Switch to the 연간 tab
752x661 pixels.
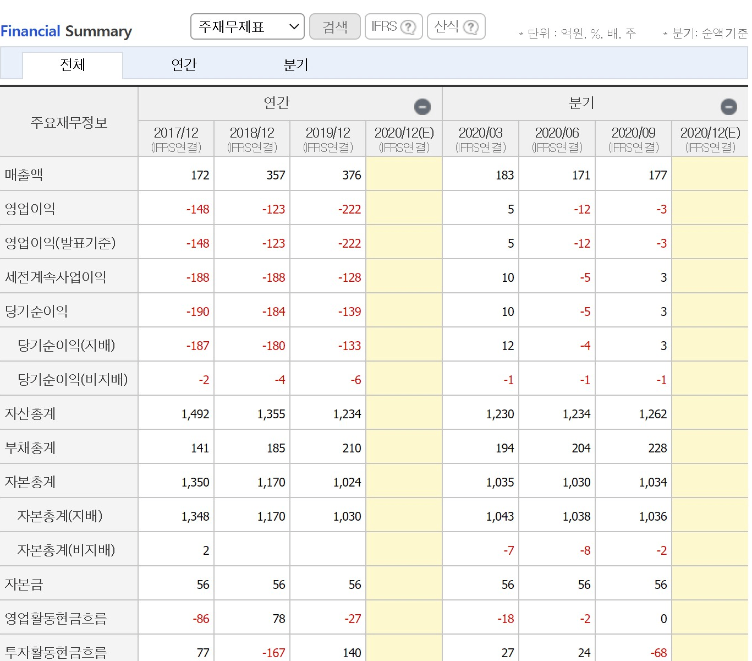(x=184, y=65)
